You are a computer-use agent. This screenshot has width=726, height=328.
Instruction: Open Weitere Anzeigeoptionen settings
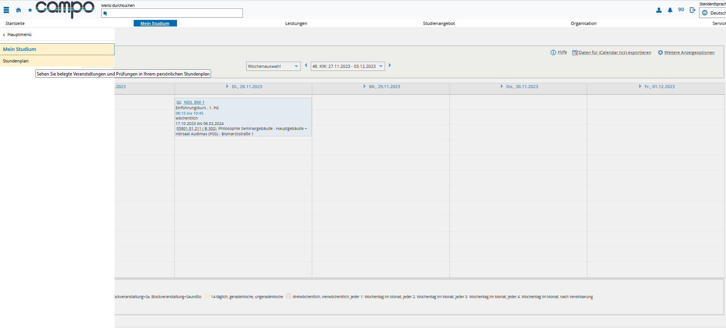[686, 52]
